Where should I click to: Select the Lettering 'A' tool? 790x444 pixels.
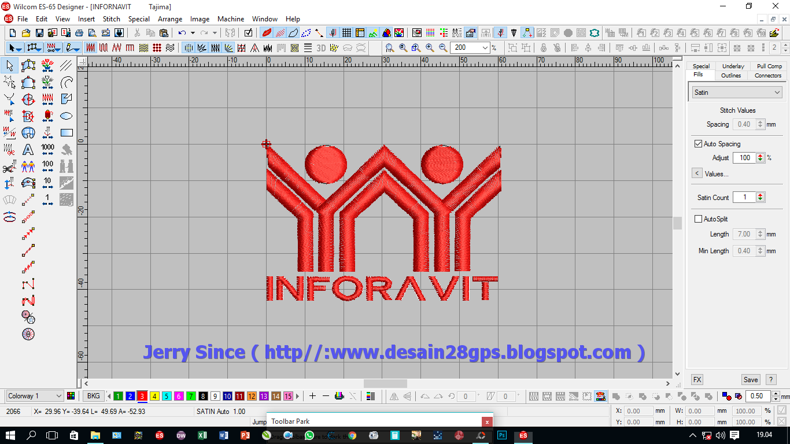[x=28, y=150]
